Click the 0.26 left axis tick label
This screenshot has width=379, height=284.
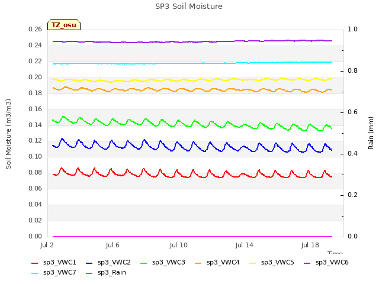[36, 30]
